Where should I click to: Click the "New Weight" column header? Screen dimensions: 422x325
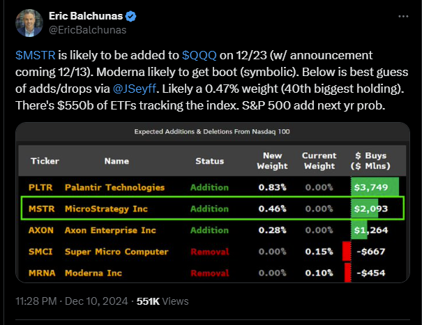click(x=272, y=161)
